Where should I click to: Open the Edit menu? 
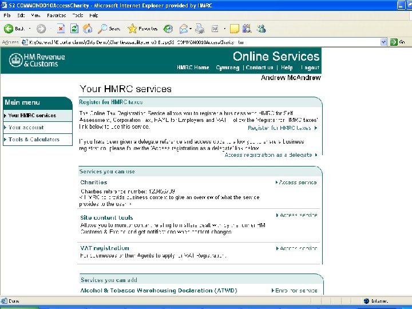point(21,15)
